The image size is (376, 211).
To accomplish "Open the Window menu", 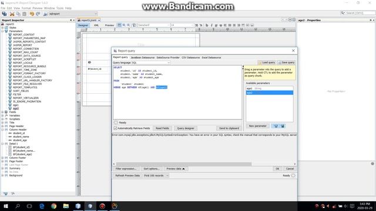I will 49,8.
